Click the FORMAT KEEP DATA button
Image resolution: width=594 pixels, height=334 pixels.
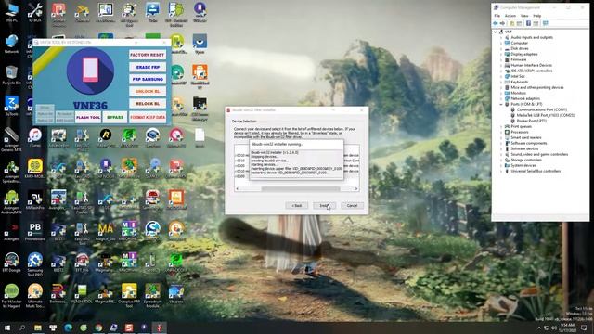pyautogui.click(x=148, y=118)
